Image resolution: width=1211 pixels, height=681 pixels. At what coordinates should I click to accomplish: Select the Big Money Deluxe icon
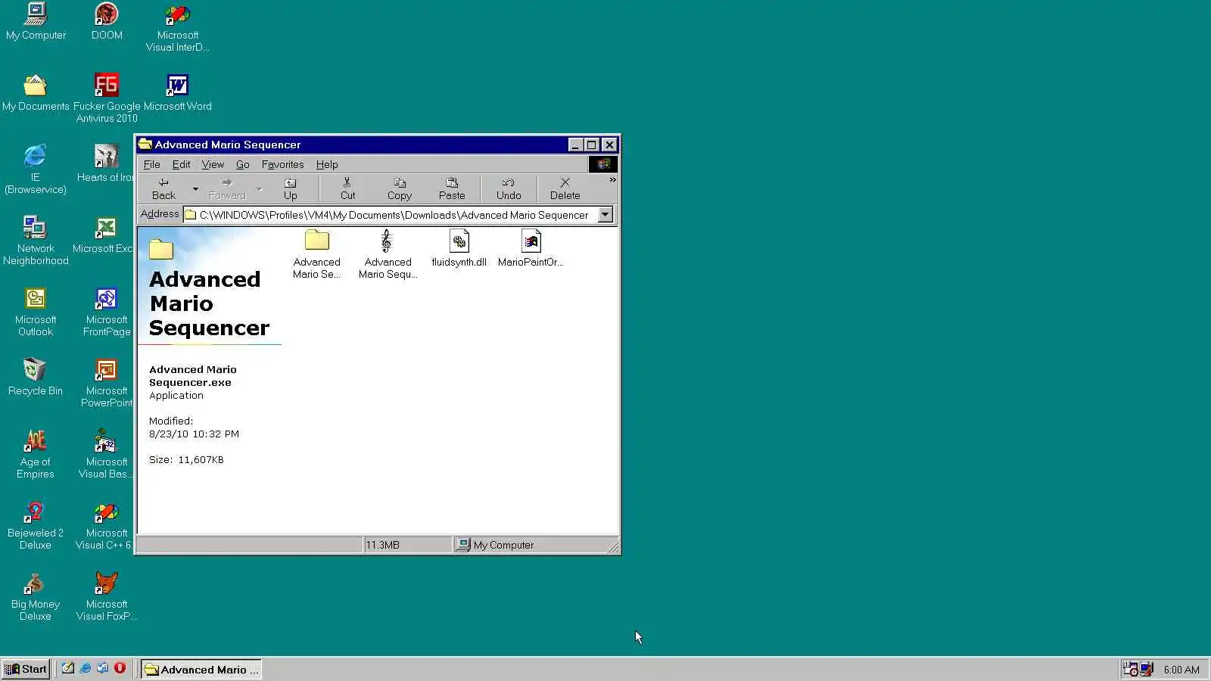36,596
